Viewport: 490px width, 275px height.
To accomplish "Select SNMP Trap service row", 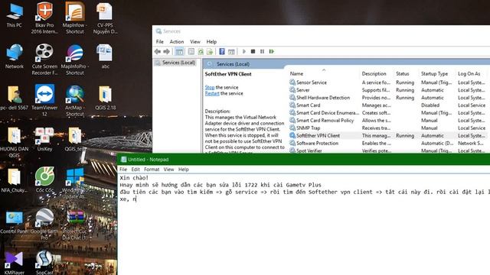I will (387, 128).
